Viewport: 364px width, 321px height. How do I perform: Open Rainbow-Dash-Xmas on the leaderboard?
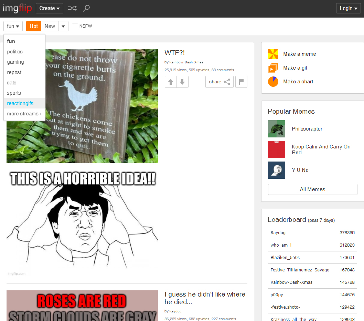coord(291,282)
